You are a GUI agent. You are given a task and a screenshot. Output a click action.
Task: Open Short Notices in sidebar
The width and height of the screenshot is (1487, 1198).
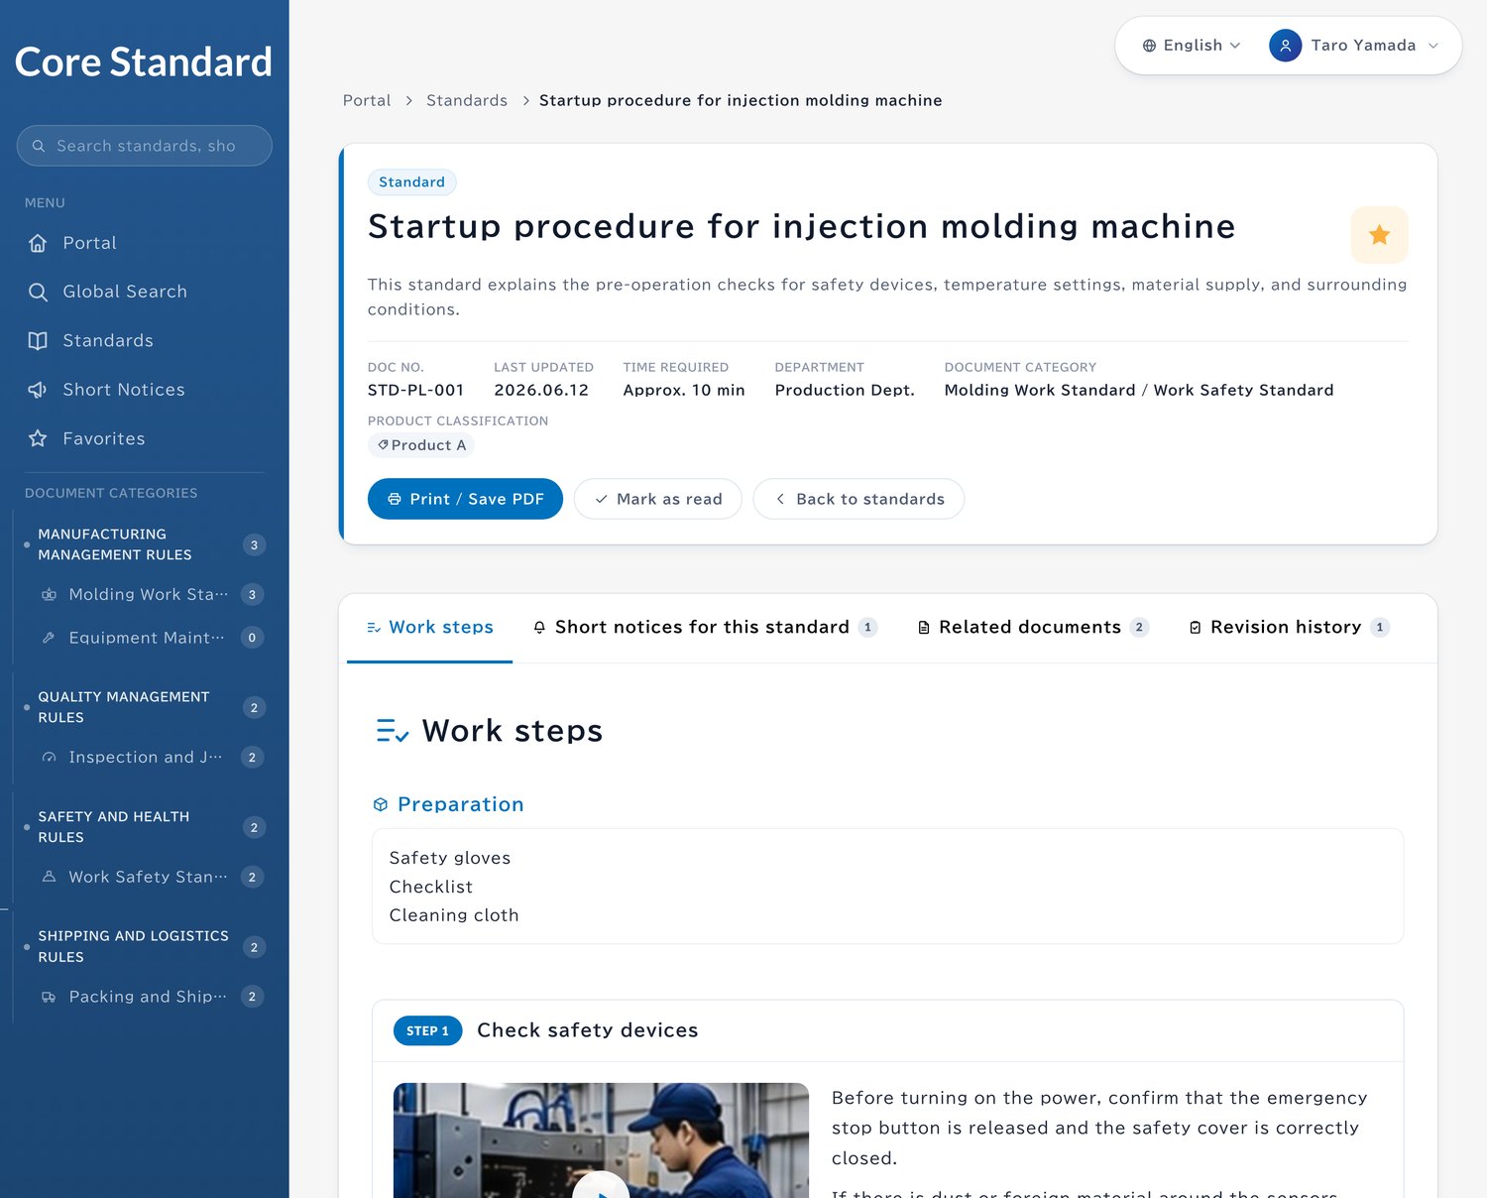click(x=144, y=390)
